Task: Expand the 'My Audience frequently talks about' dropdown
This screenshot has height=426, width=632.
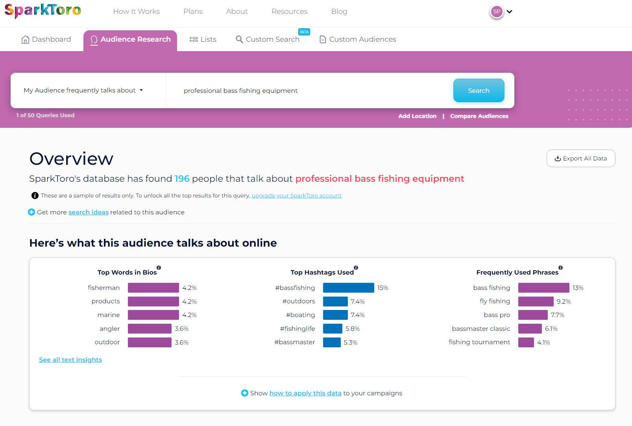Action: coord(83,90)
